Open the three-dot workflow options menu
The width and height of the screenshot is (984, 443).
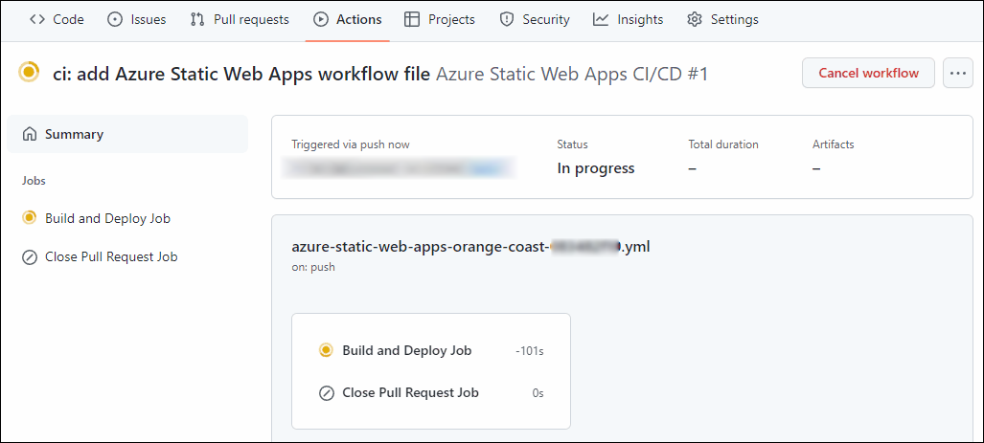coord(957,73)
